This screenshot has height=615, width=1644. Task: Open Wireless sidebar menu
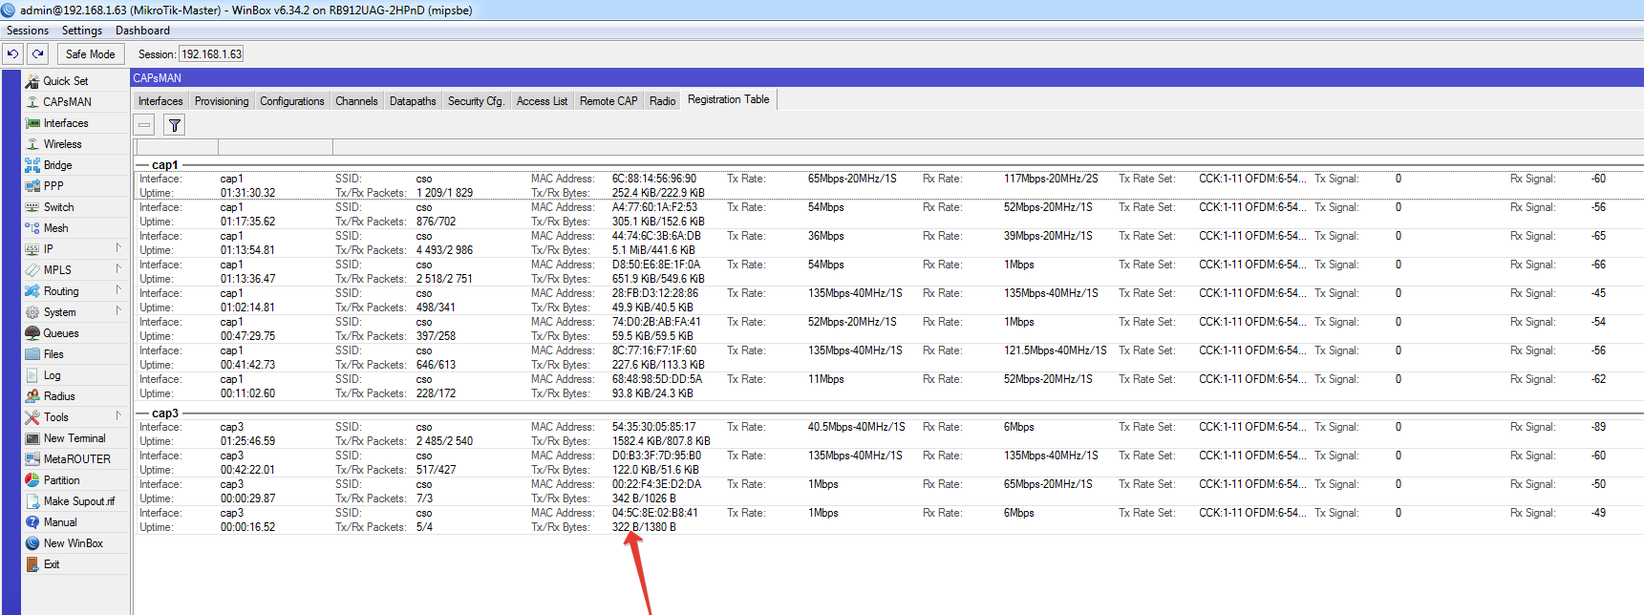(62, 144)
